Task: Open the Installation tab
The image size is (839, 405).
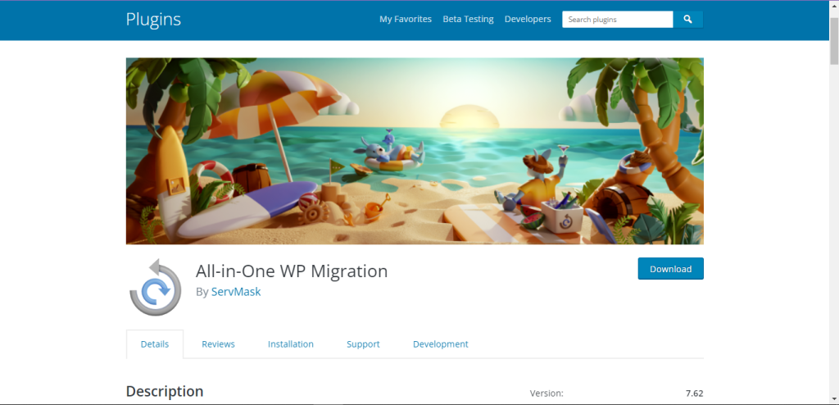Action: coord(291,344)
